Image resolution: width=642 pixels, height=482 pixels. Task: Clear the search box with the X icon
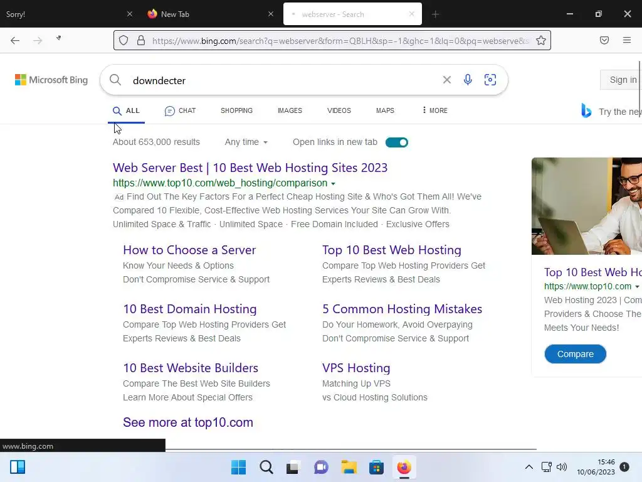tap(446, 80)
